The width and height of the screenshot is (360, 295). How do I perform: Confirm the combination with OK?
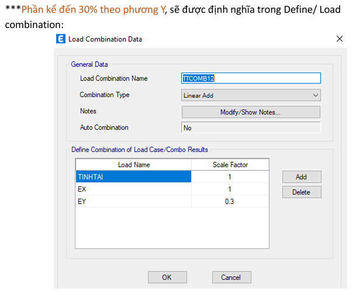click(x=167, y=277)
